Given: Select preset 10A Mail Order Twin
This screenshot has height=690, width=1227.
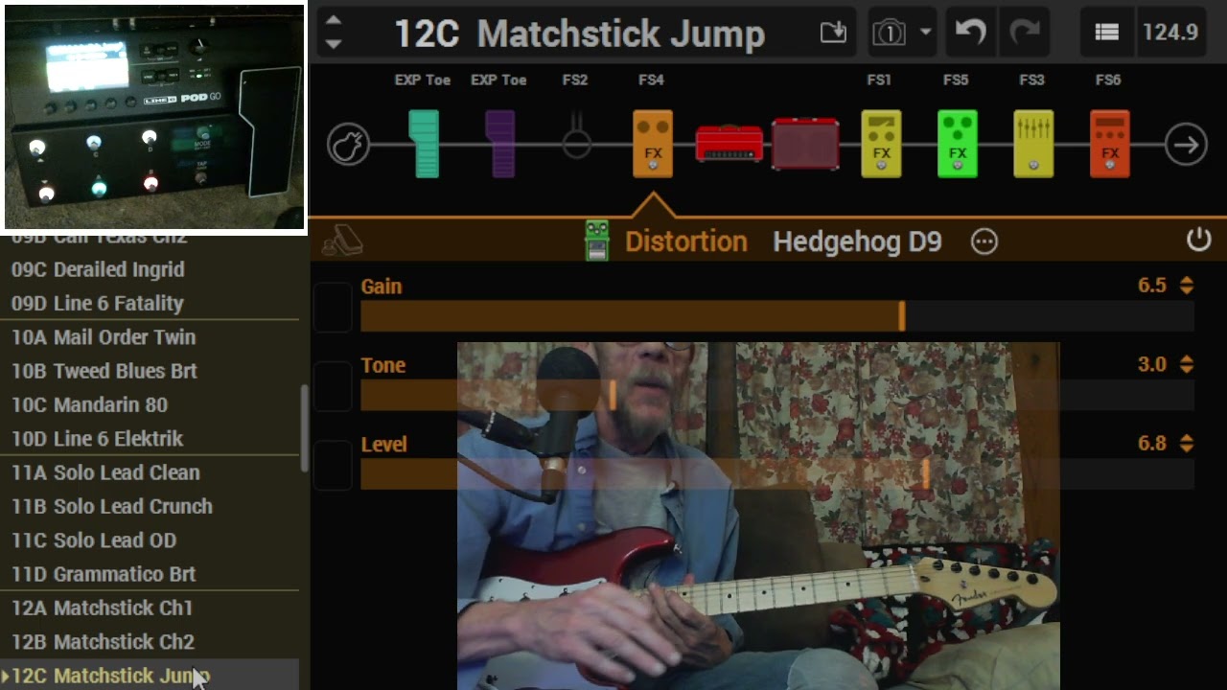Looking at the screenshot, I should (150, 337).
